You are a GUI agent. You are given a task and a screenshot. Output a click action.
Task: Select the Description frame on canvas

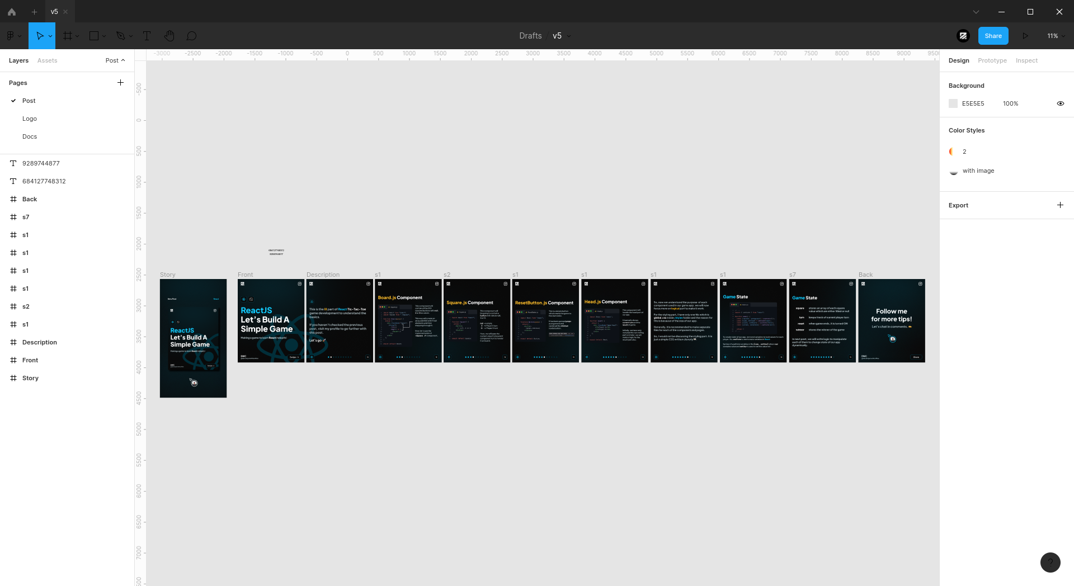340,320
